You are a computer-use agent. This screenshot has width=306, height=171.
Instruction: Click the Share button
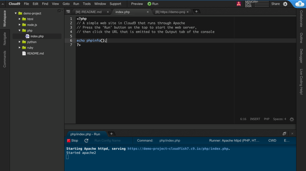pyautogui.click(x=275, y=4)
